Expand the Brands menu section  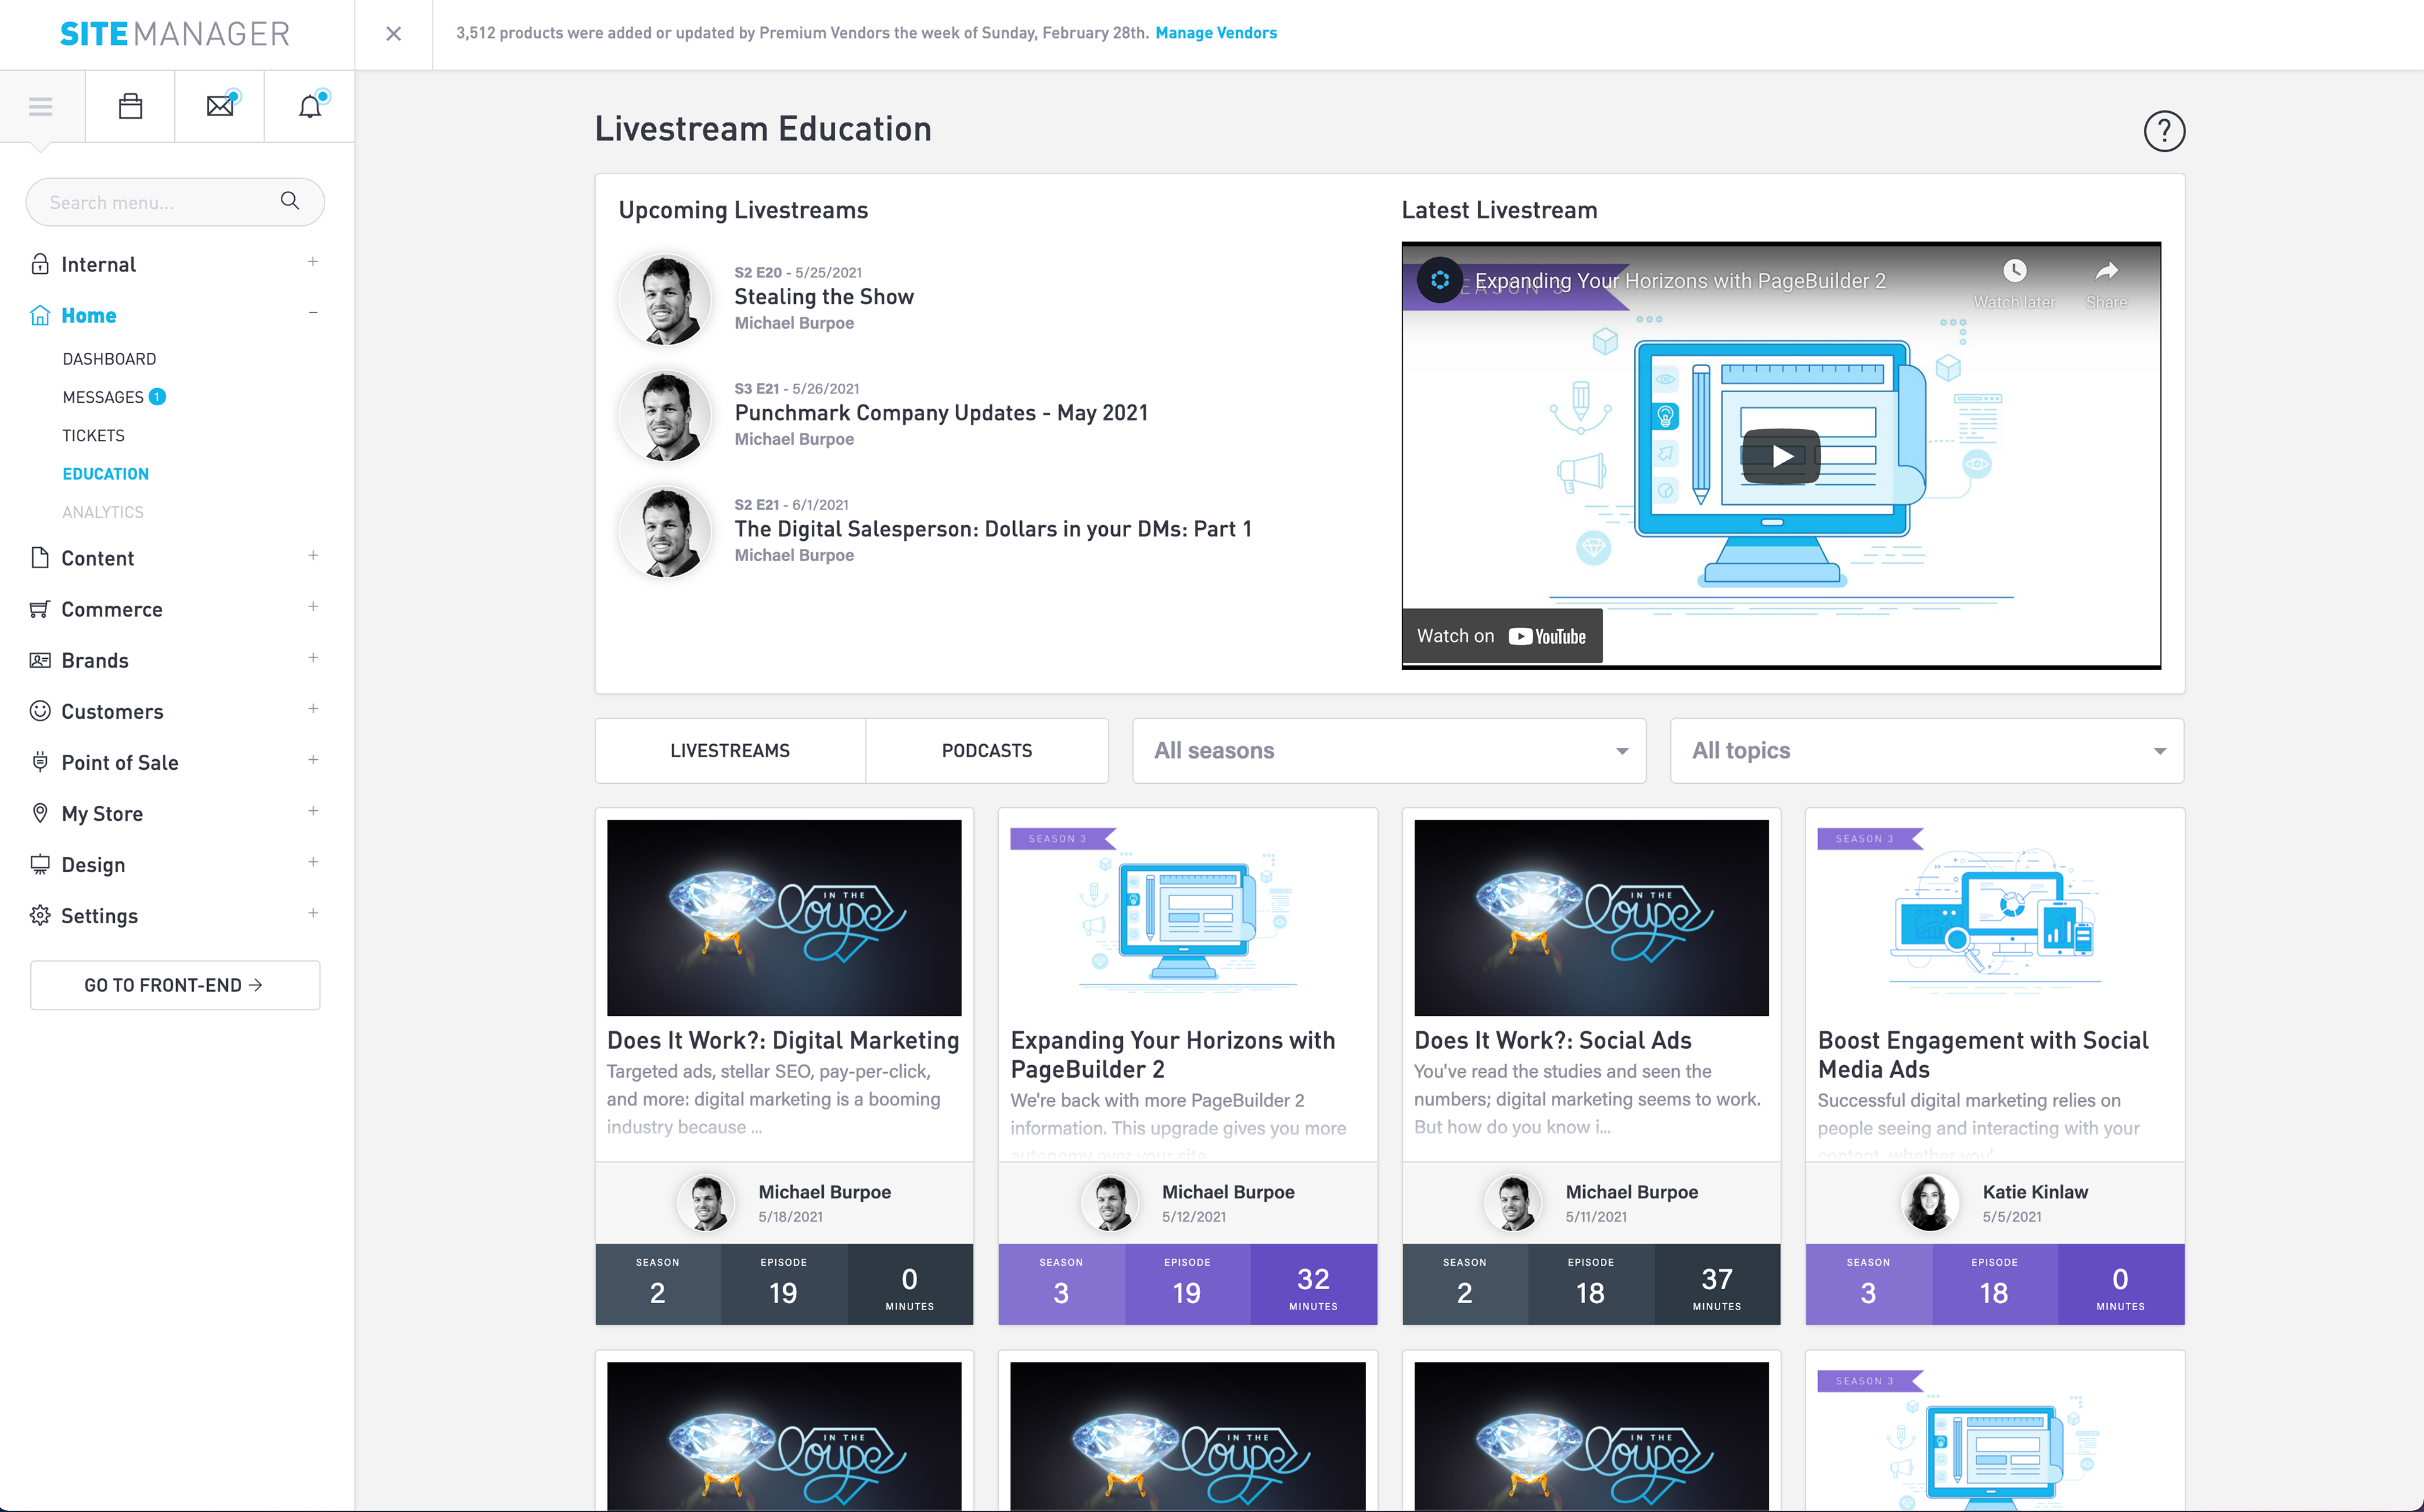[x=313, y=658]
